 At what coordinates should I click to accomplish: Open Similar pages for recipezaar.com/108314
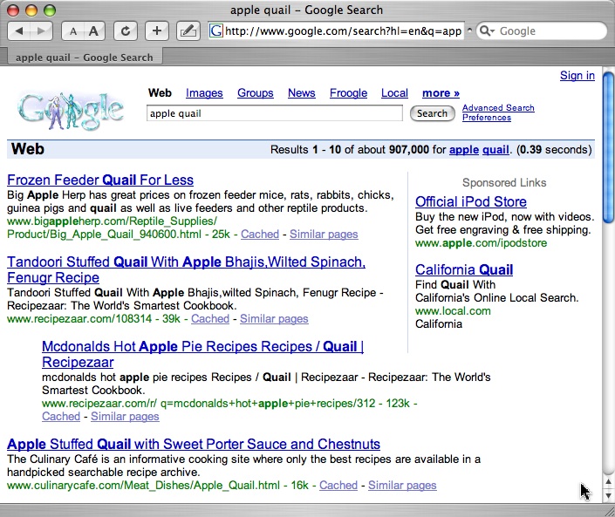(x=274, y=319)
